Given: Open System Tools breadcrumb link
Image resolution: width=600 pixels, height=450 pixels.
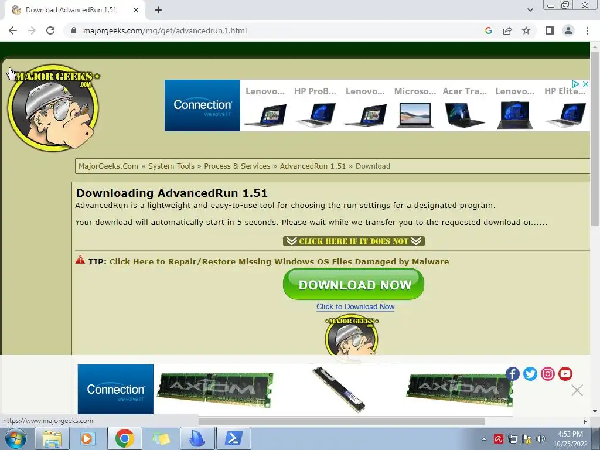Looking at the screenshot, I should coord(172,166).
